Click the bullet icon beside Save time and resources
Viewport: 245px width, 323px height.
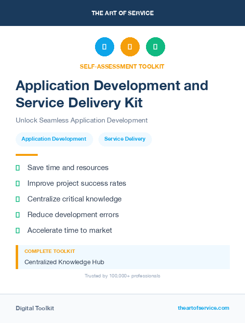pos(18,168)
